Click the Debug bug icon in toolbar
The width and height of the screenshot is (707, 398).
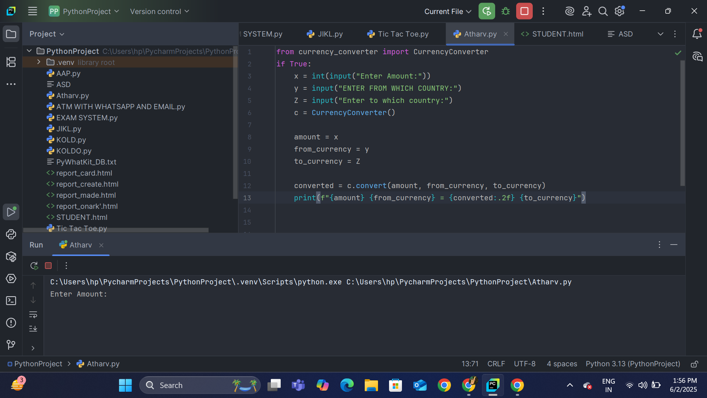pos(505,11)
